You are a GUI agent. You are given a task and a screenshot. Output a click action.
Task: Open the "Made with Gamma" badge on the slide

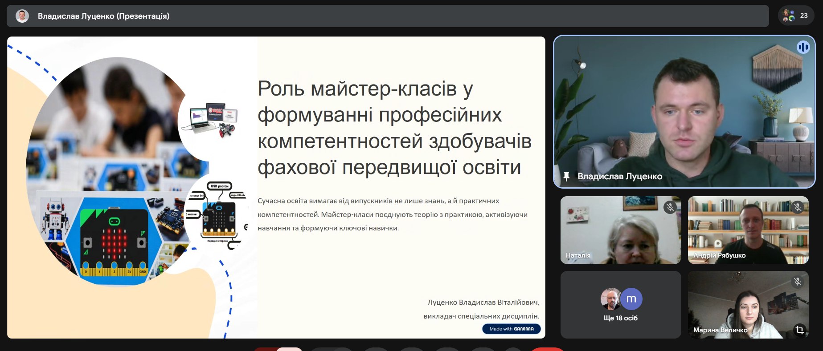511,329
